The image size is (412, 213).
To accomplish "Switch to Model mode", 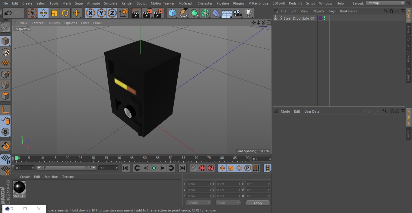I will click(5, 41).
